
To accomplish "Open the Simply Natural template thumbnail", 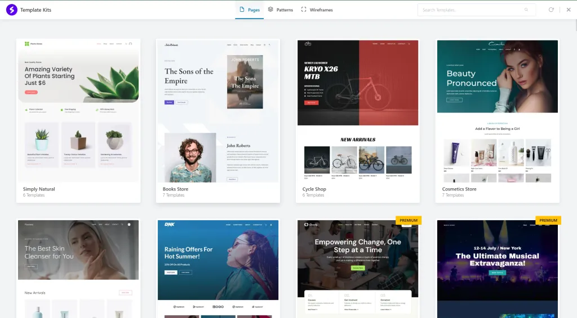I will [78, 111].
